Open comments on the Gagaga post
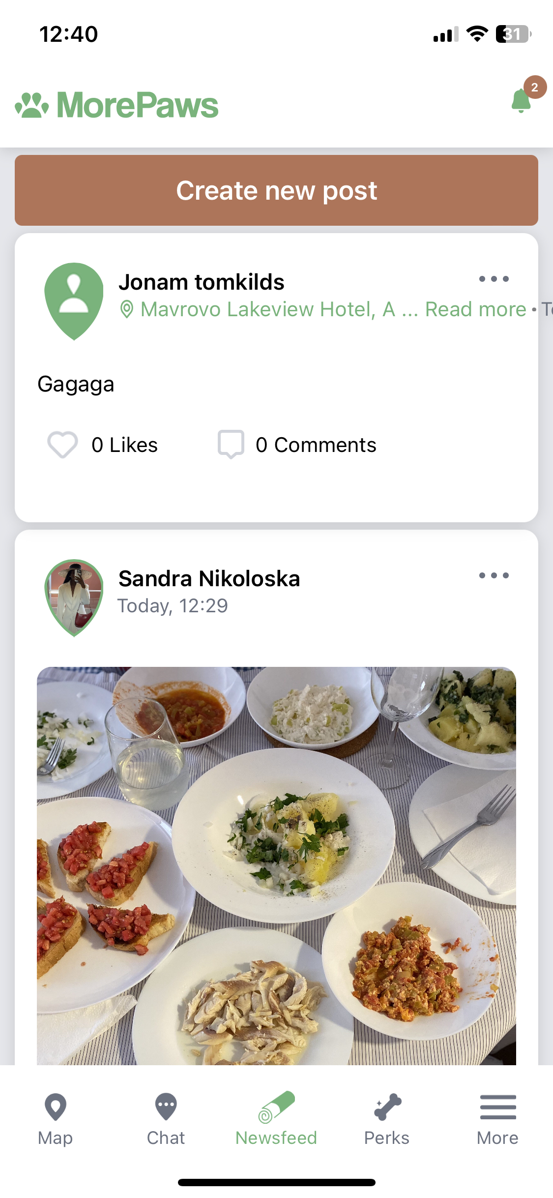 point(231,445)
